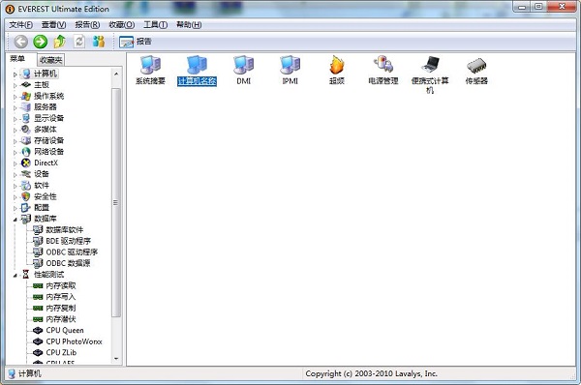581x385 pixels.
Task: Go up one level with the up arrow
Action: click(59, 42)
